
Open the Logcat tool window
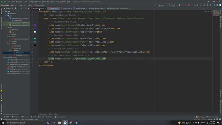click(41, 117)
